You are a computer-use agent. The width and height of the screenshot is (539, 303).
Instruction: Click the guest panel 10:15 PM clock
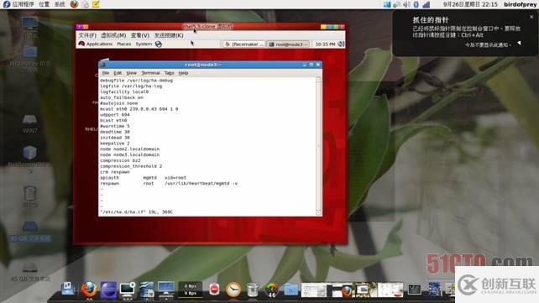[x=325, y=44]
